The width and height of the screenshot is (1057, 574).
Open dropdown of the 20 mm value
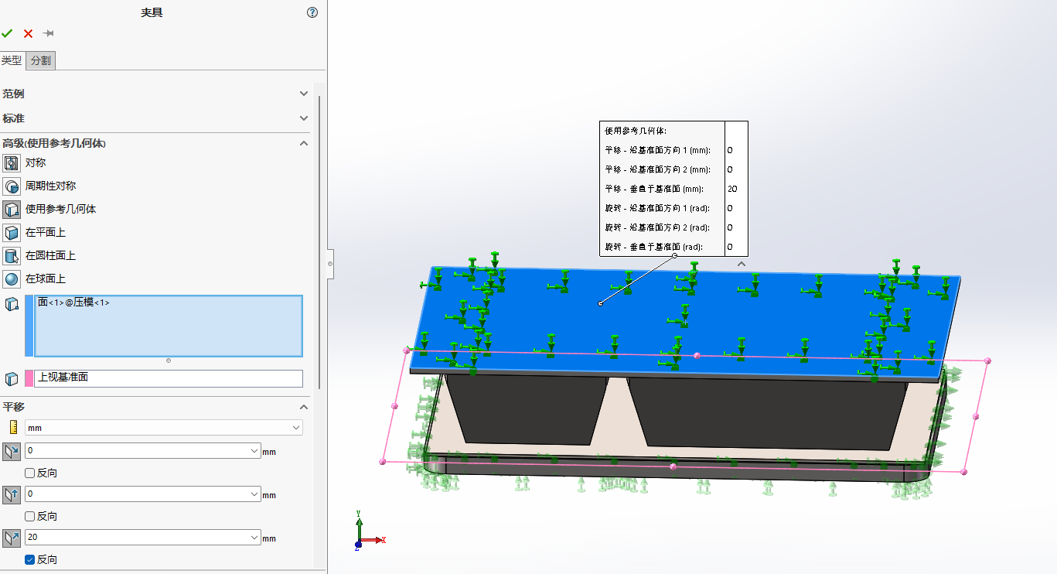[x=255, y=537]
